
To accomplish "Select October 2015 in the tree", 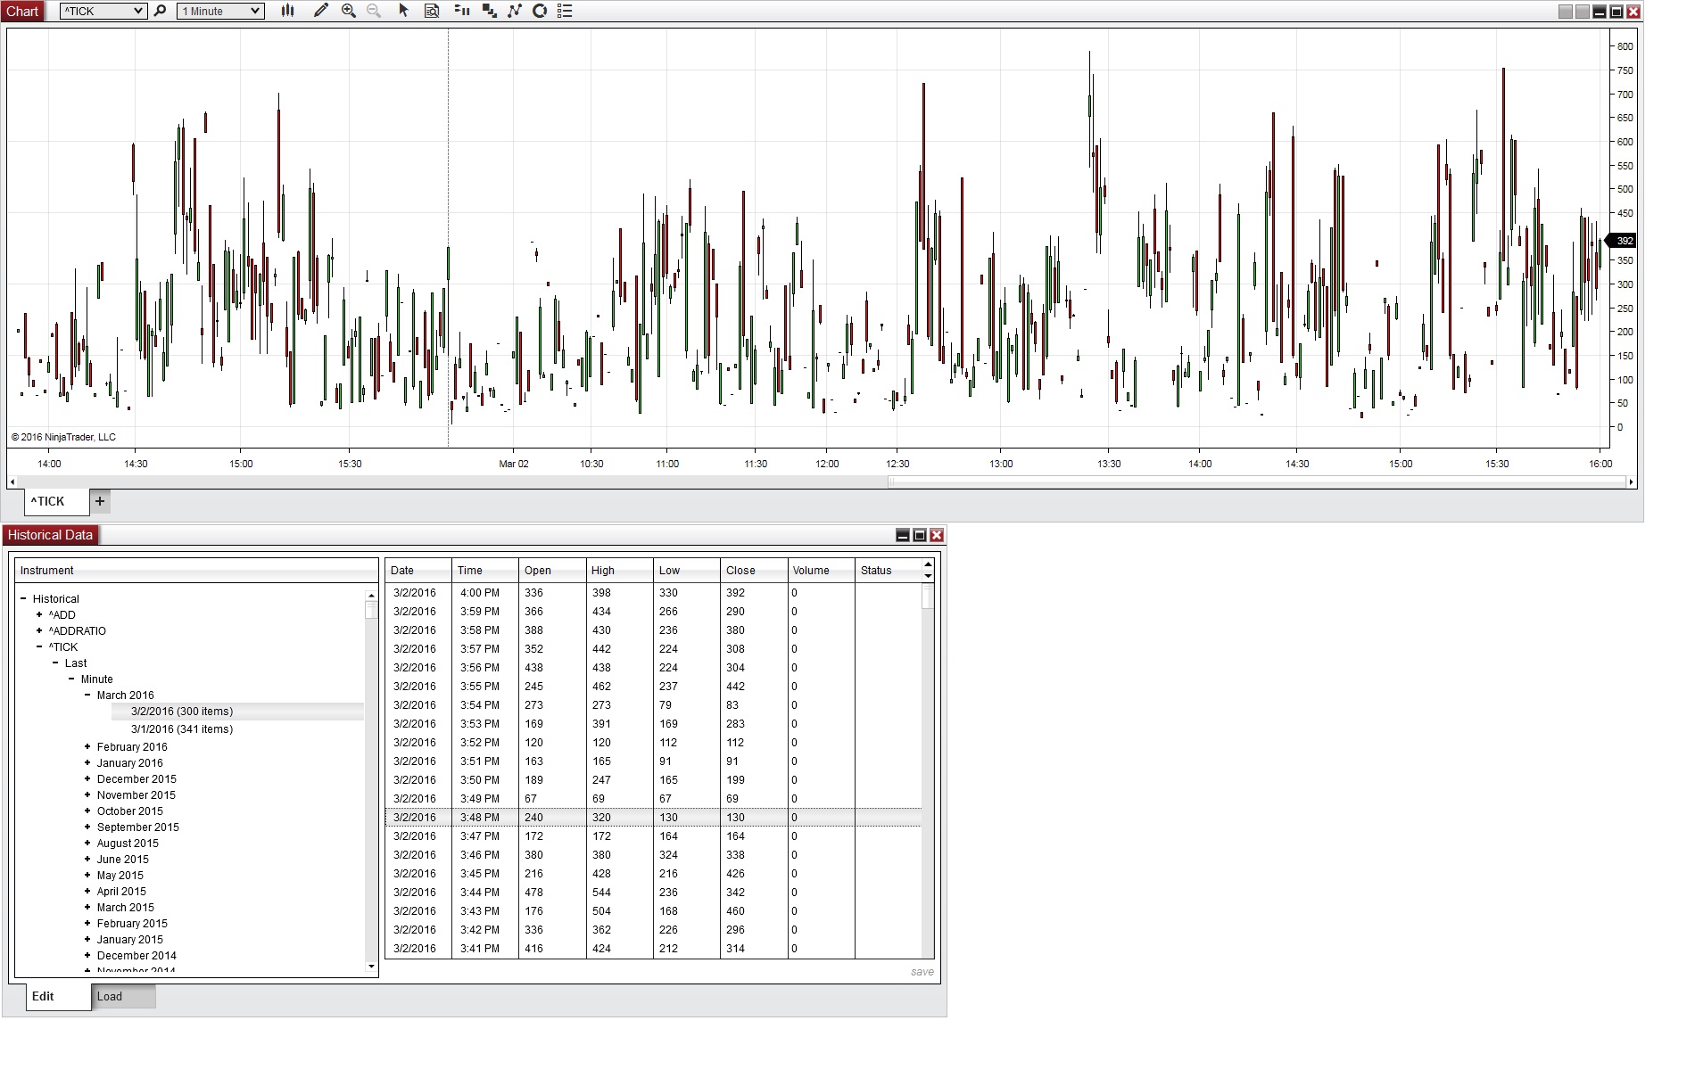I will pyautogui.click(x=130, y=811).
